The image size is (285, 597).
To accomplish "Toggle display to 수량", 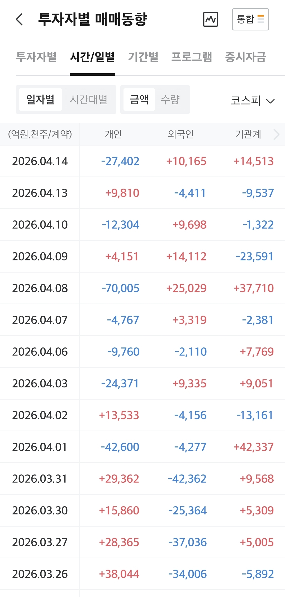I will coord(170,99).
